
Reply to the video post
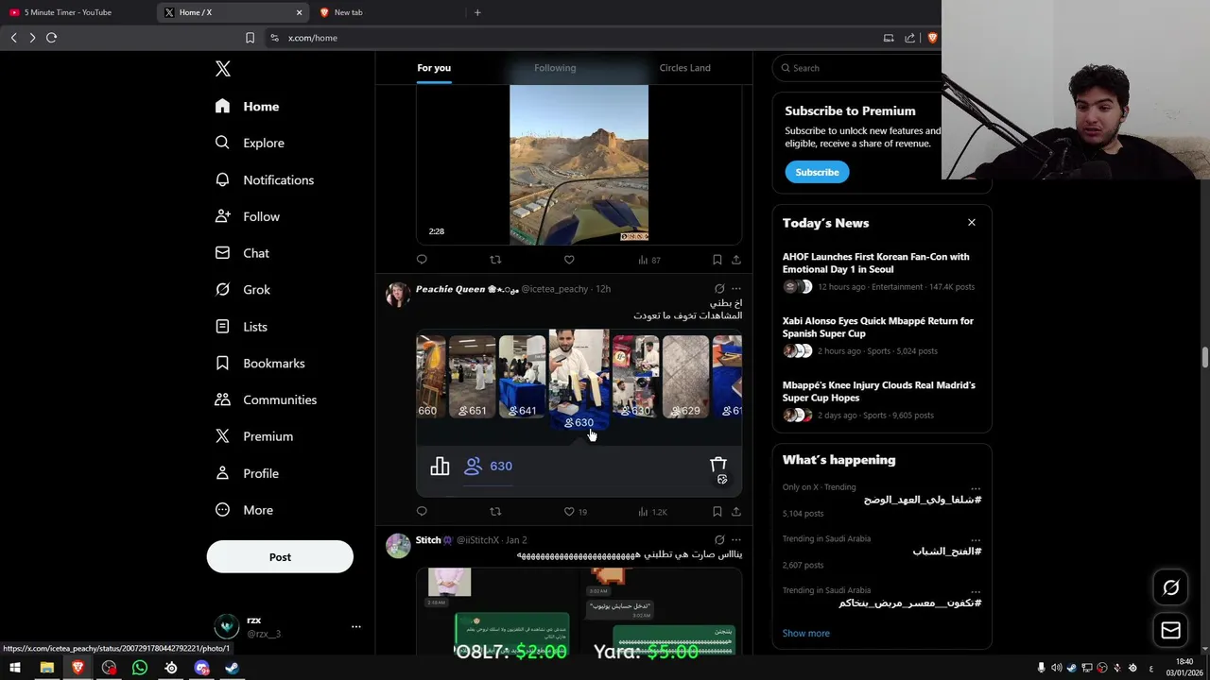pos(422,260)
